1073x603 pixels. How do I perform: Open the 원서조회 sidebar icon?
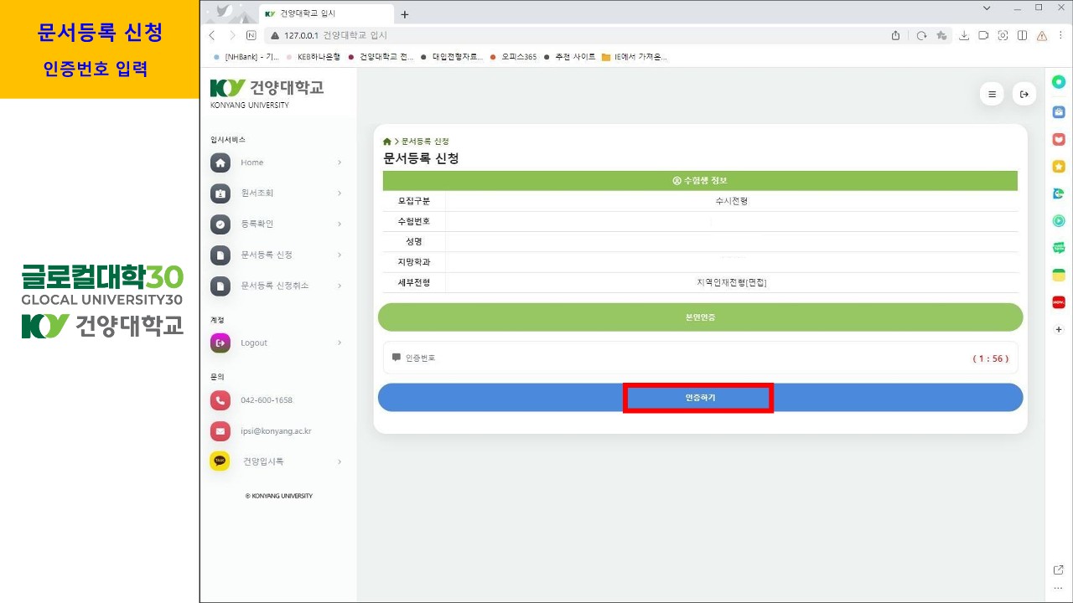click(x=220, y=193)
